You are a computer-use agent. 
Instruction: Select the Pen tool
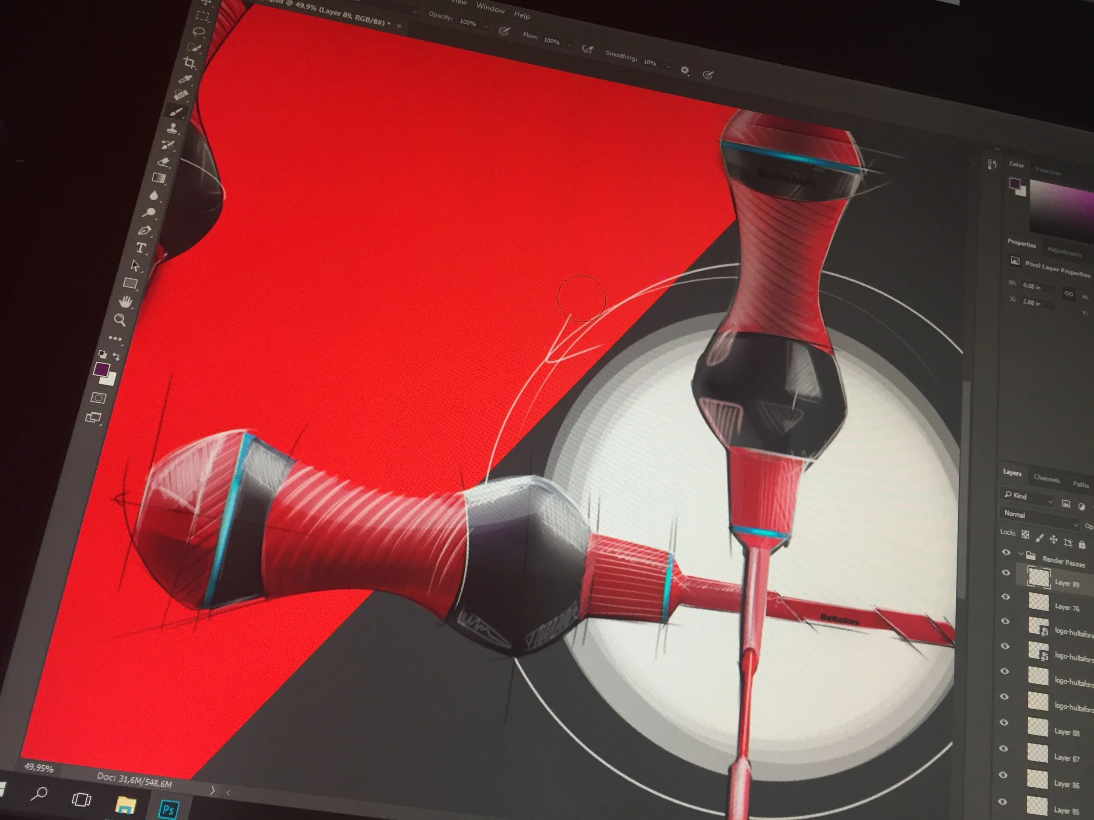(x=144, y=230)
